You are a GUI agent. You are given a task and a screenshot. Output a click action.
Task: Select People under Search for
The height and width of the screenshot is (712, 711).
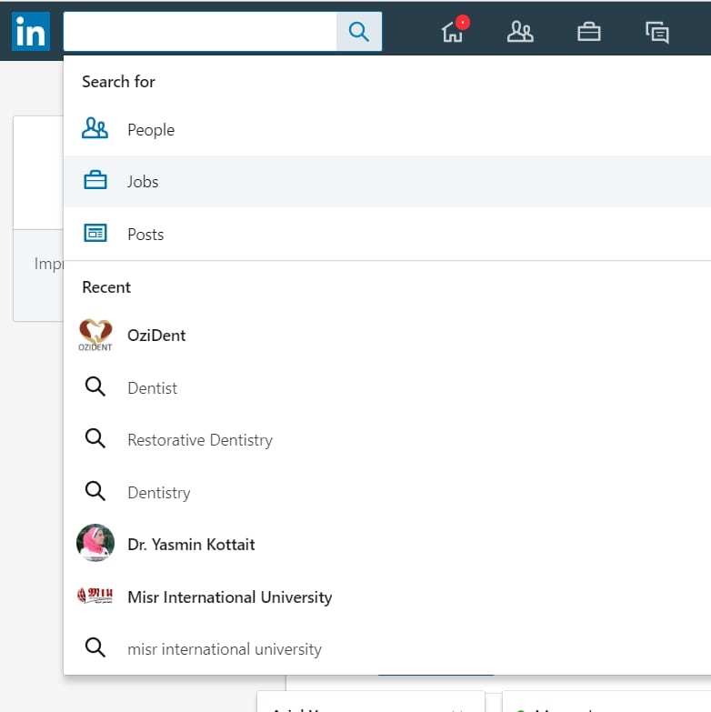[x=386, y=130]
